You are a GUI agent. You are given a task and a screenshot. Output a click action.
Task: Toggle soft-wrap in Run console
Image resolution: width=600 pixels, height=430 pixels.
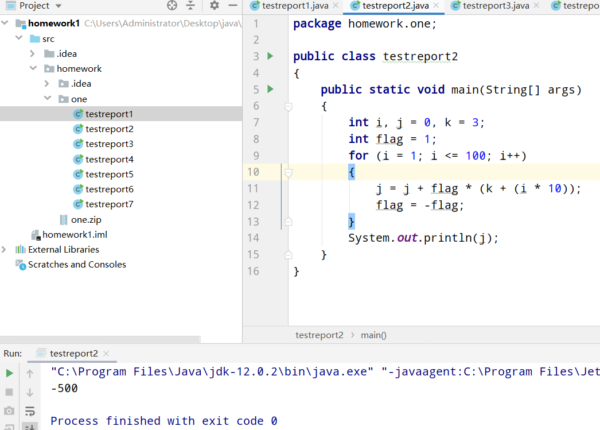point(30,411)
